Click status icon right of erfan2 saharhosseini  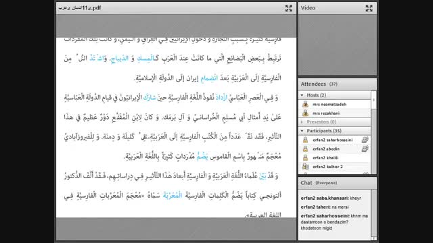pyautogui.click(x=365, y=140)
